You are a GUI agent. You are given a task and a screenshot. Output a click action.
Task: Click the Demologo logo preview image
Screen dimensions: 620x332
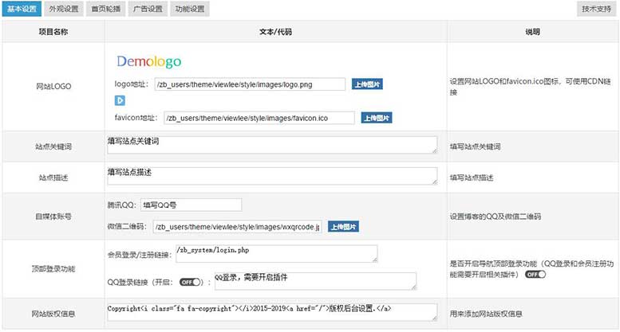point(149,62)
